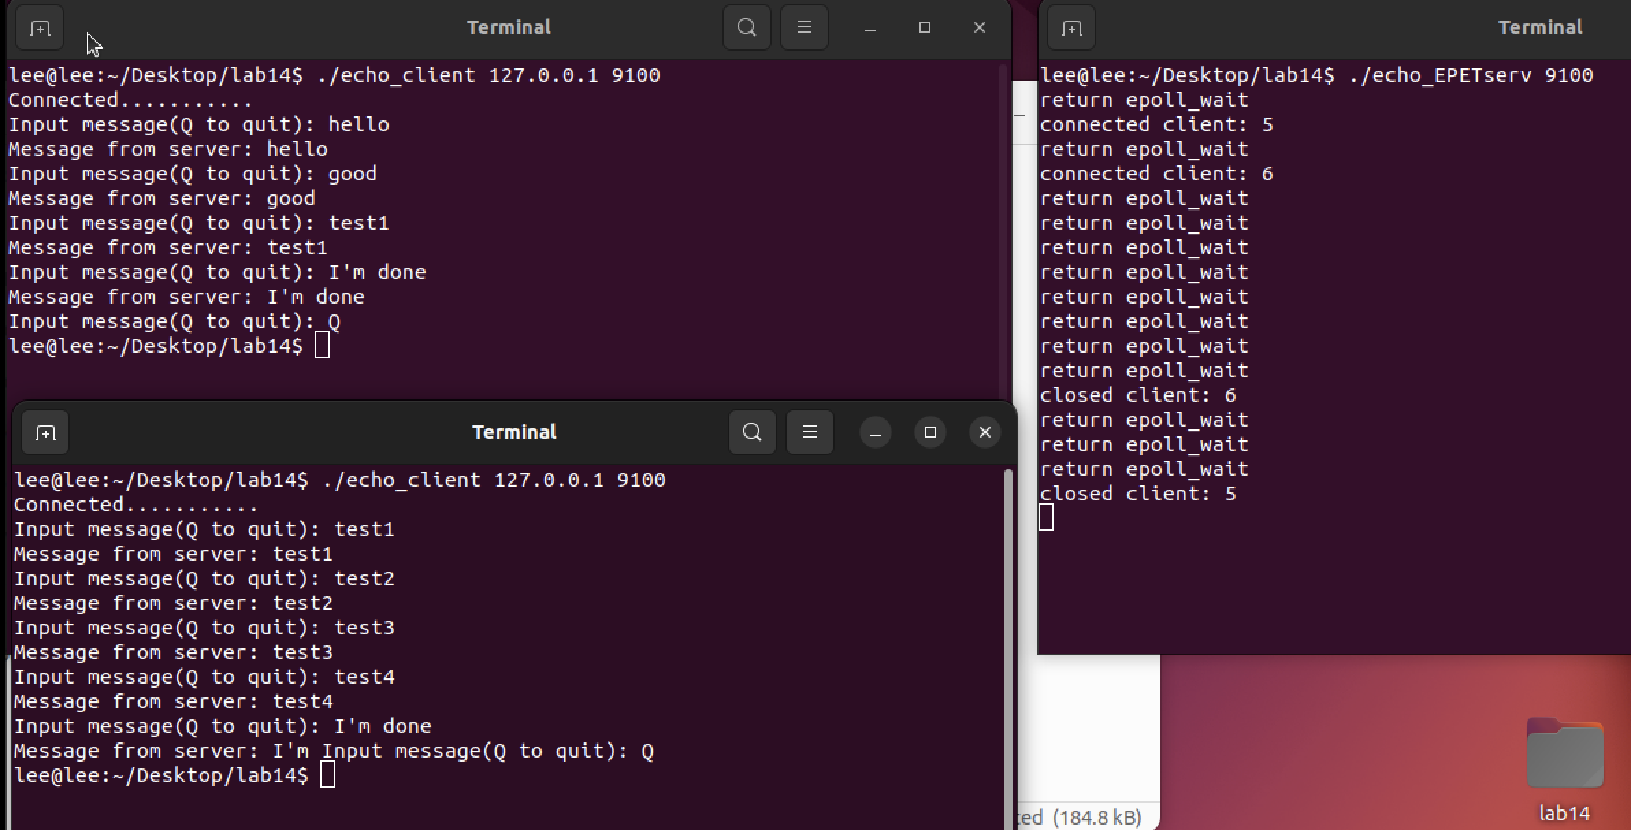This screenshot has height=830, width=1631.
Task: Minimize the top-left terminal window
Action: point(870,28)
